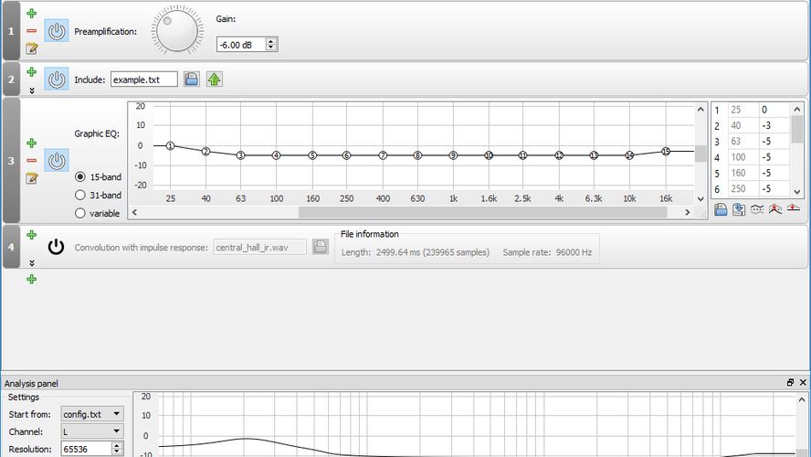
Task: Click the gain cell for 63 Hz
Action: coord(774,142)
